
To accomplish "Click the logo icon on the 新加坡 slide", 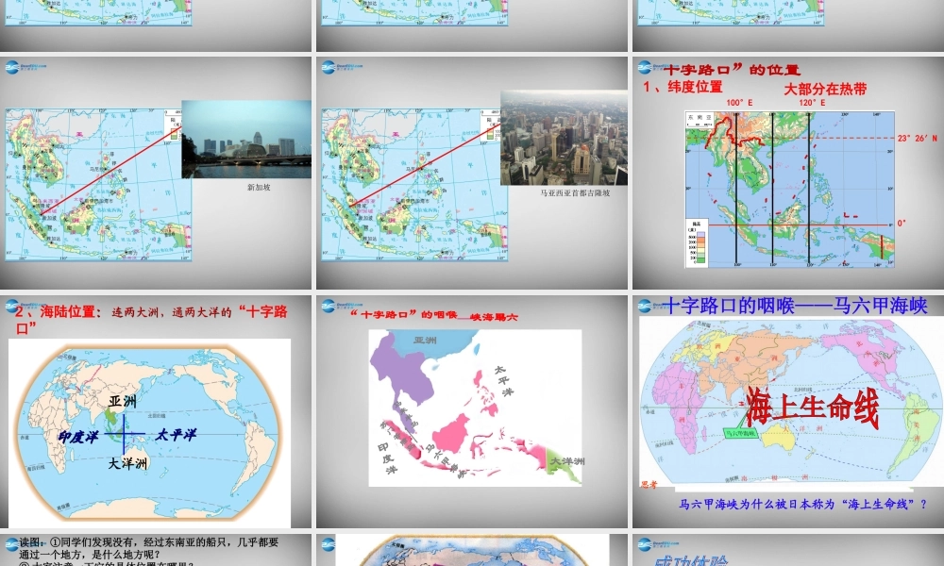I will coord(12,67).
